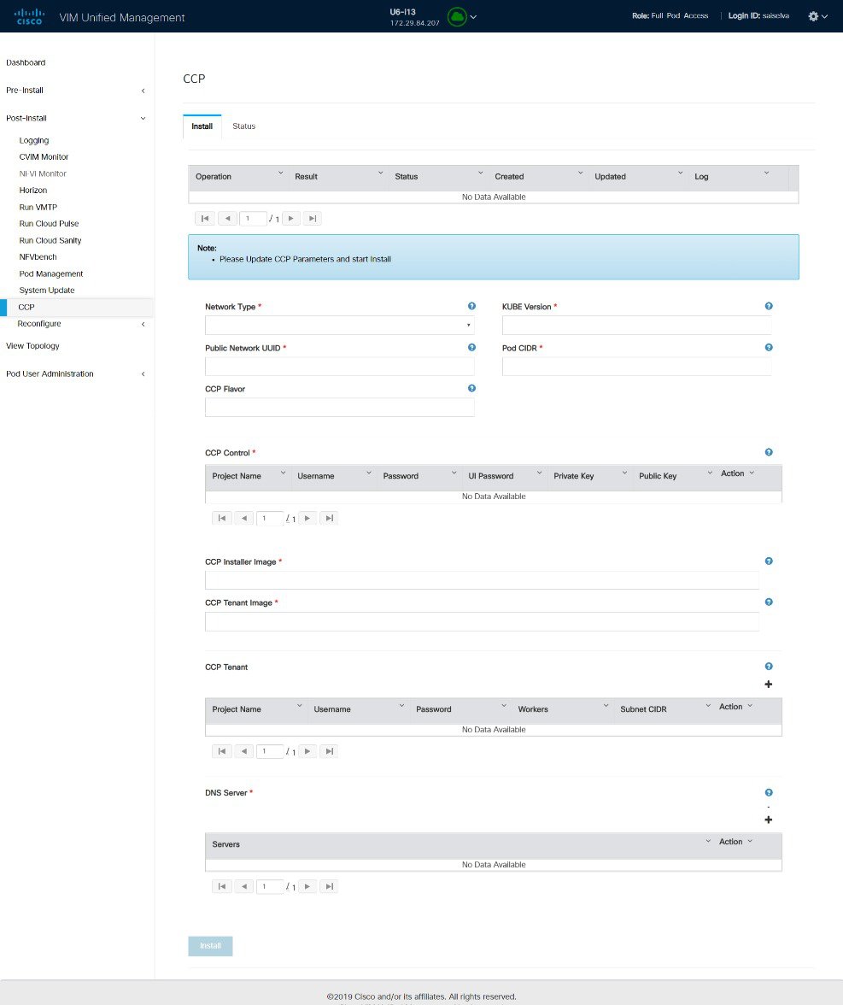Click the Pod CIDR input field
Image resolution: width=843 pixels, height=1005 pixels.
click(x=637, y=366)
